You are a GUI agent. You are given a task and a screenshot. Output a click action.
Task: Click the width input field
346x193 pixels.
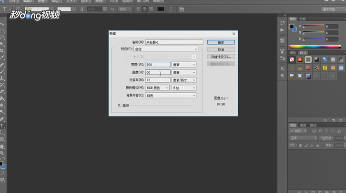click(158, 65)
